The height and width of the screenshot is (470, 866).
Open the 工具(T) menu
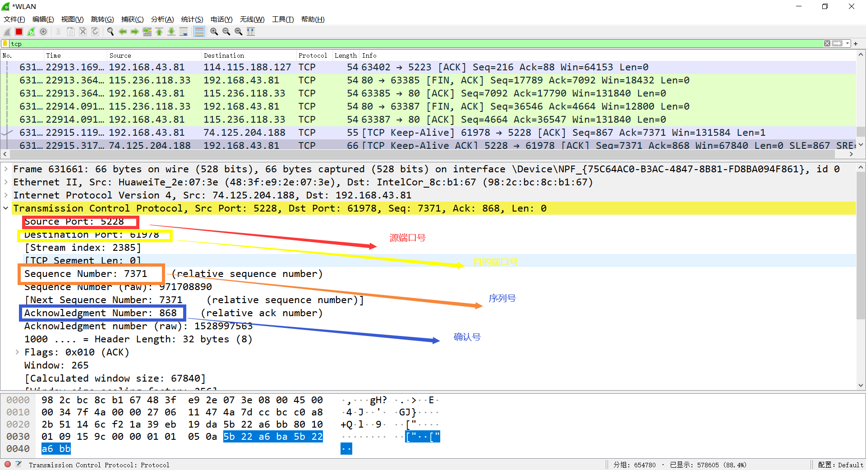click(283, 19)
